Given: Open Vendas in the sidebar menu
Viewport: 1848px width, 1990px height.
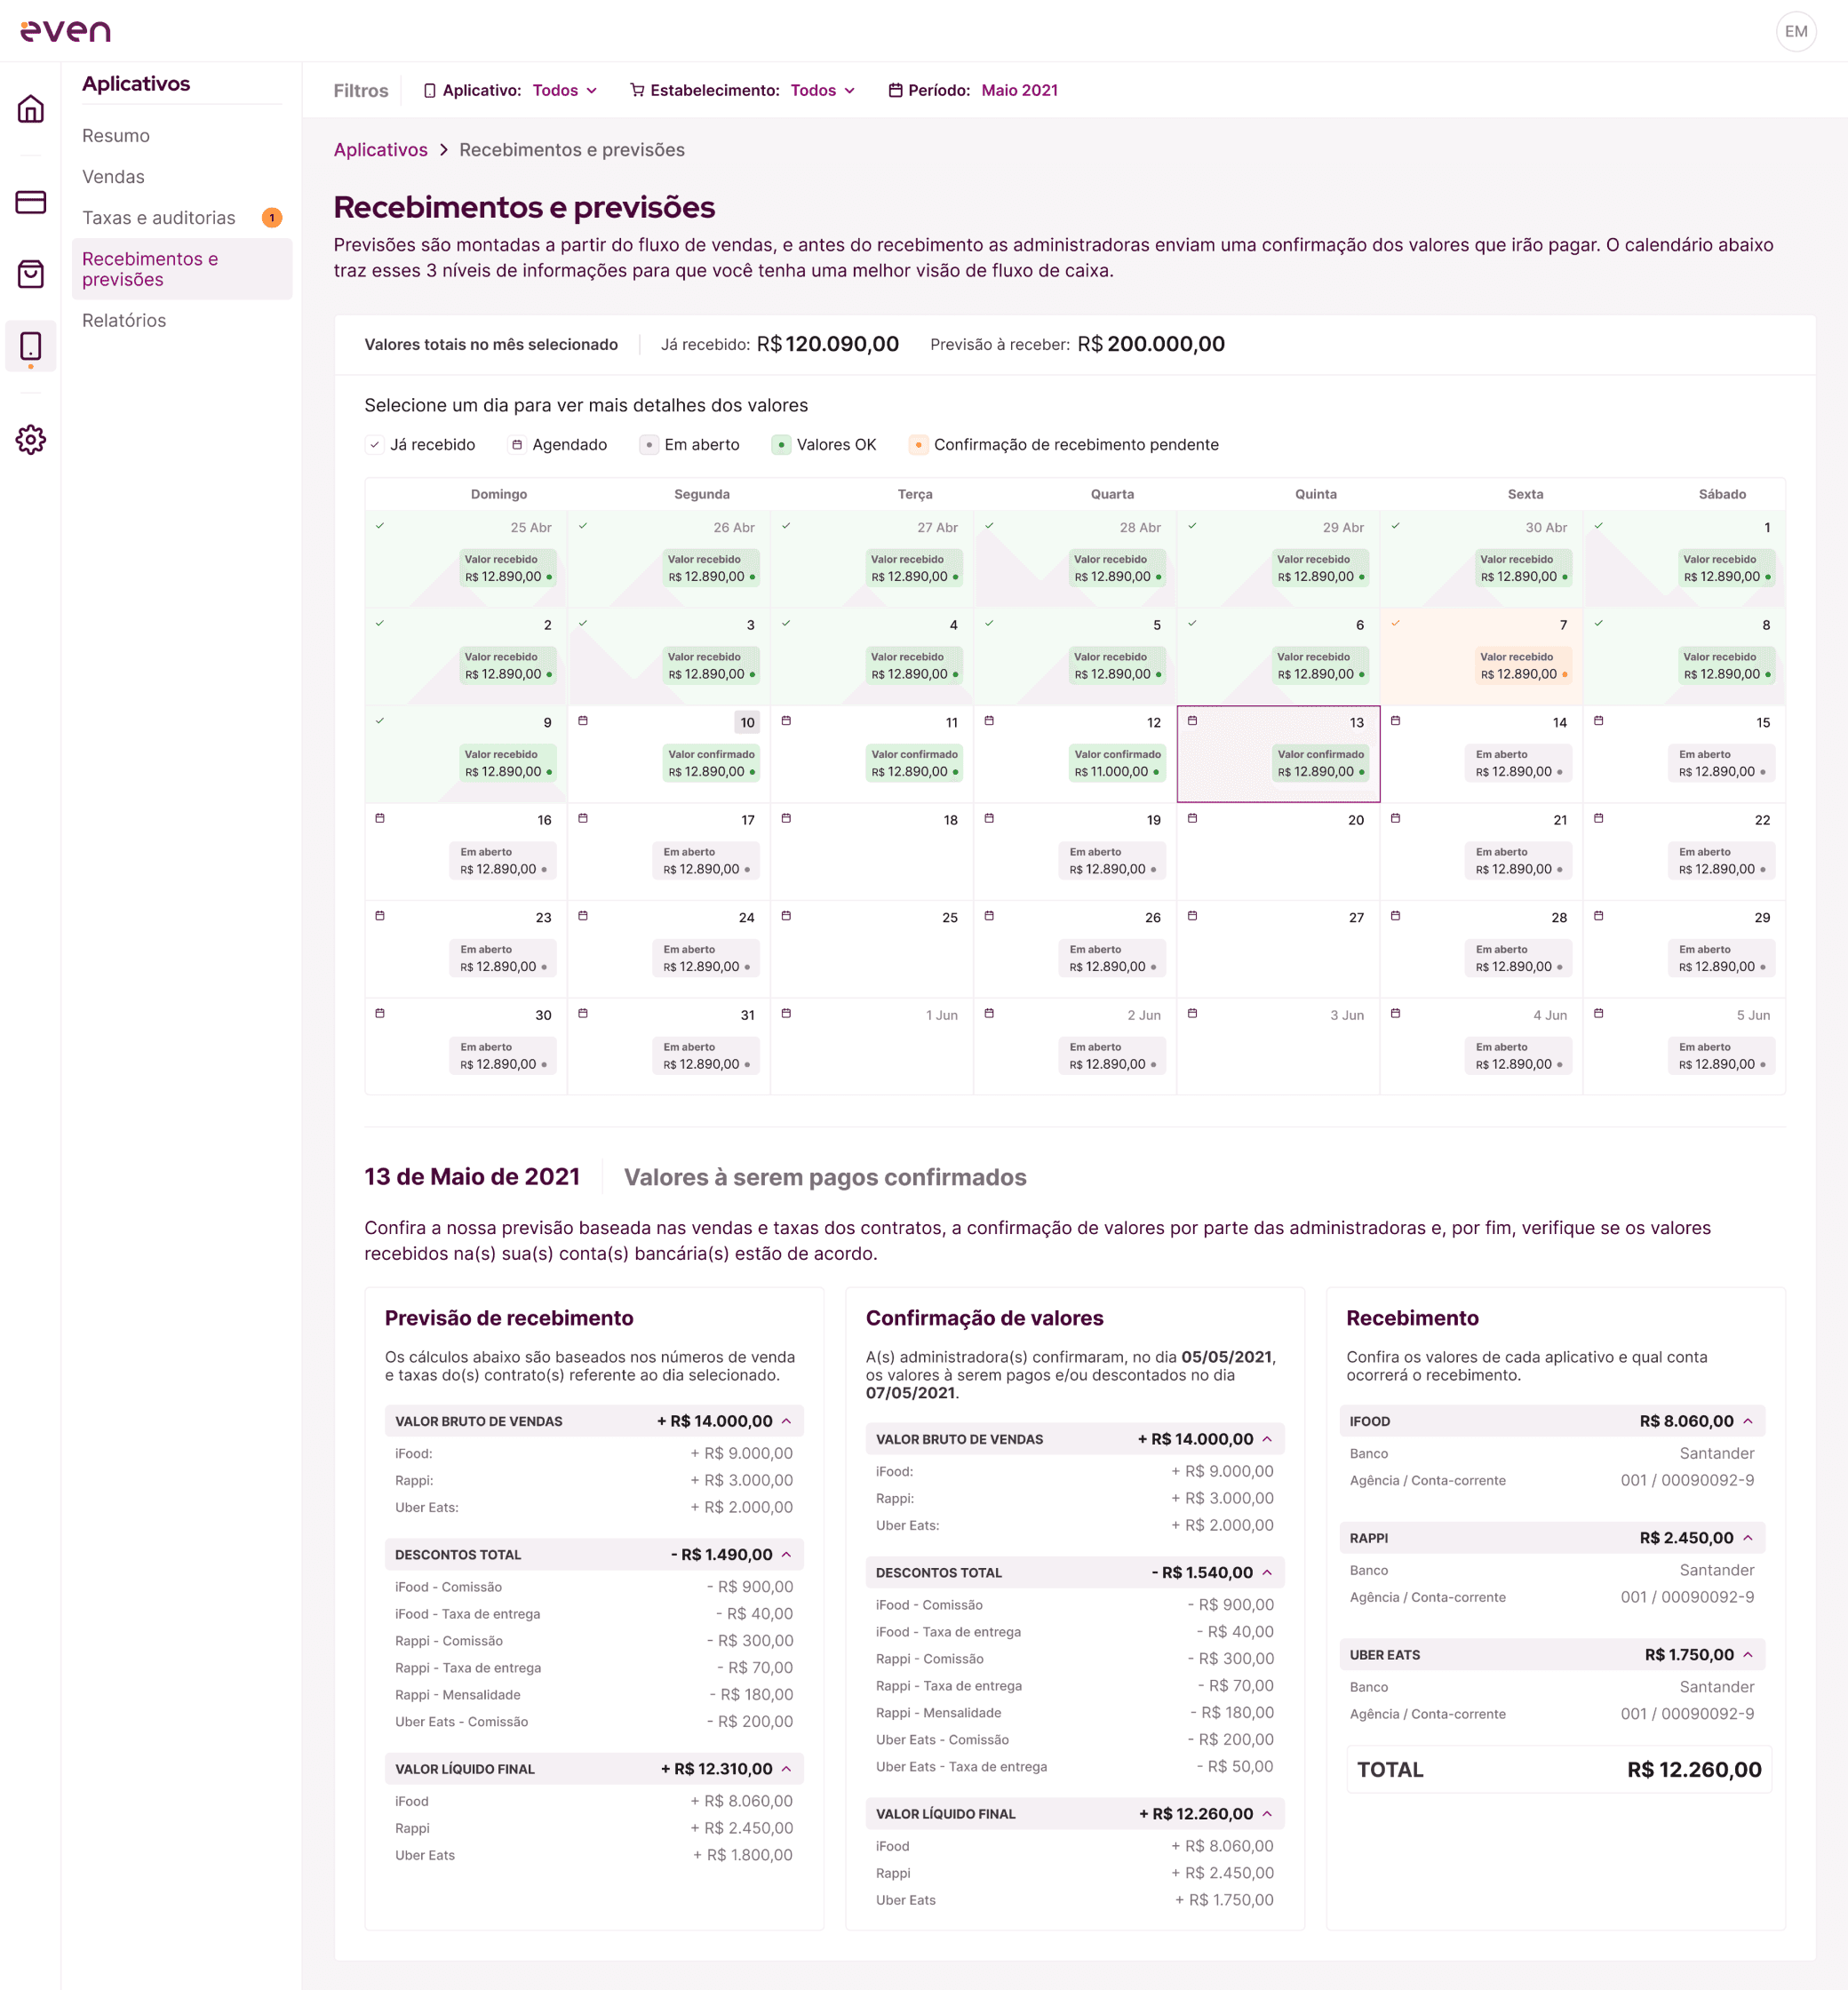Looking at the screenshot, I should click(x=113, y=177).
